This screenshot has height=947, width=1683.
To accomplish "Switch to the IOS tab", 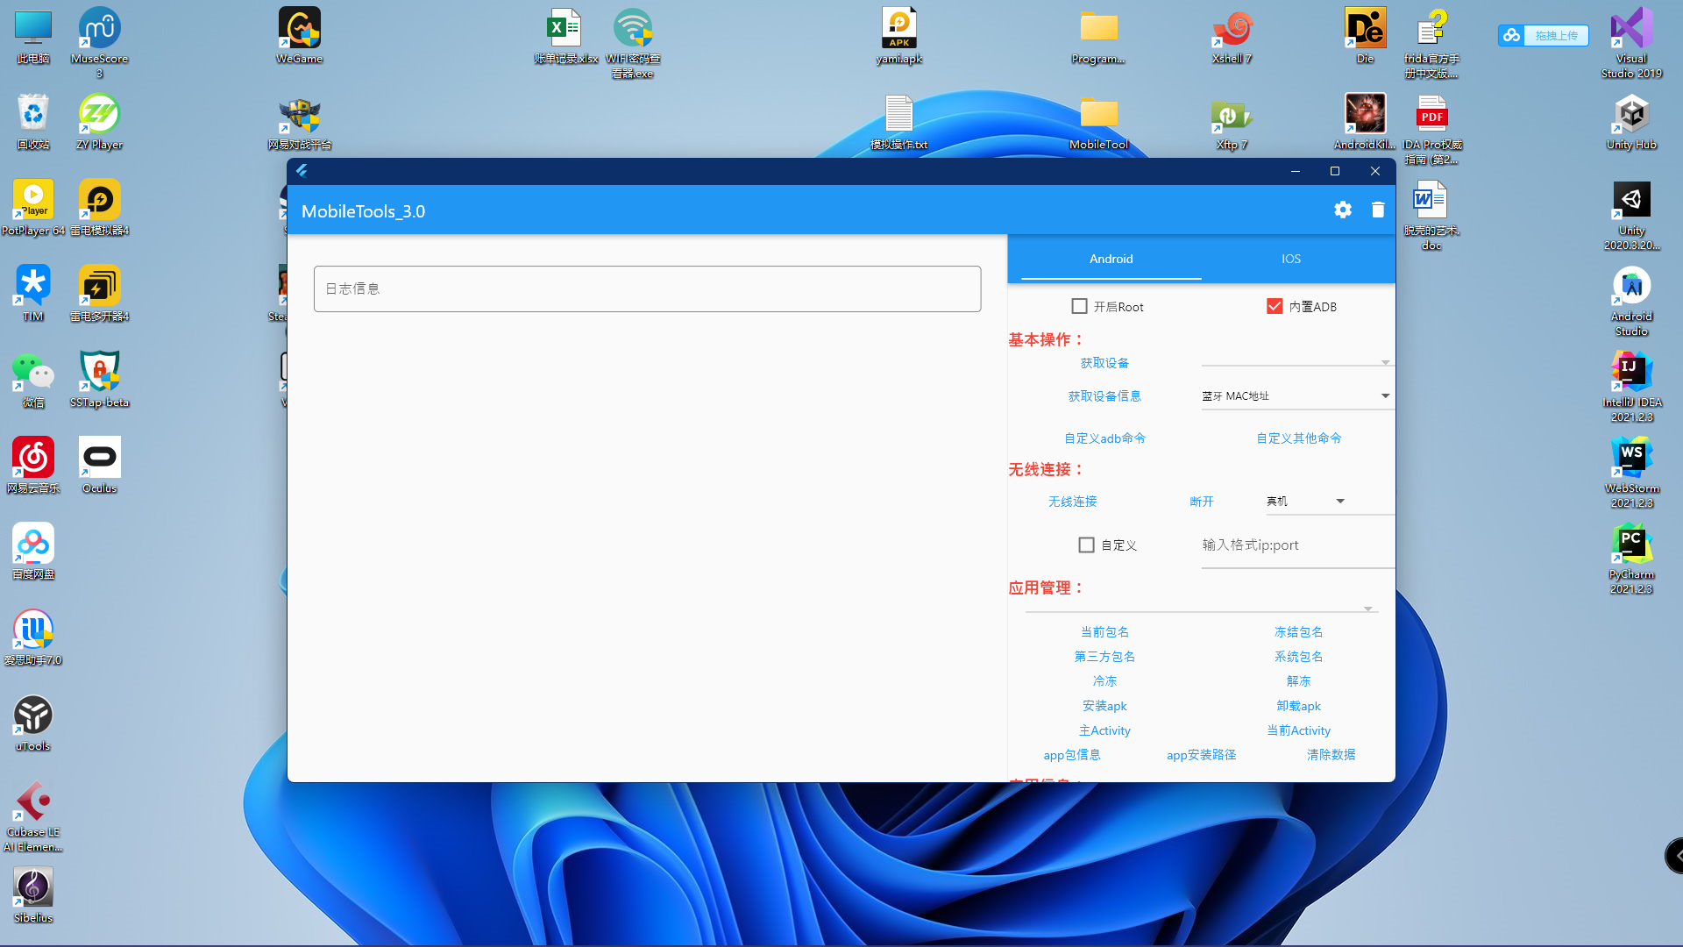I will pos(1290,259).
